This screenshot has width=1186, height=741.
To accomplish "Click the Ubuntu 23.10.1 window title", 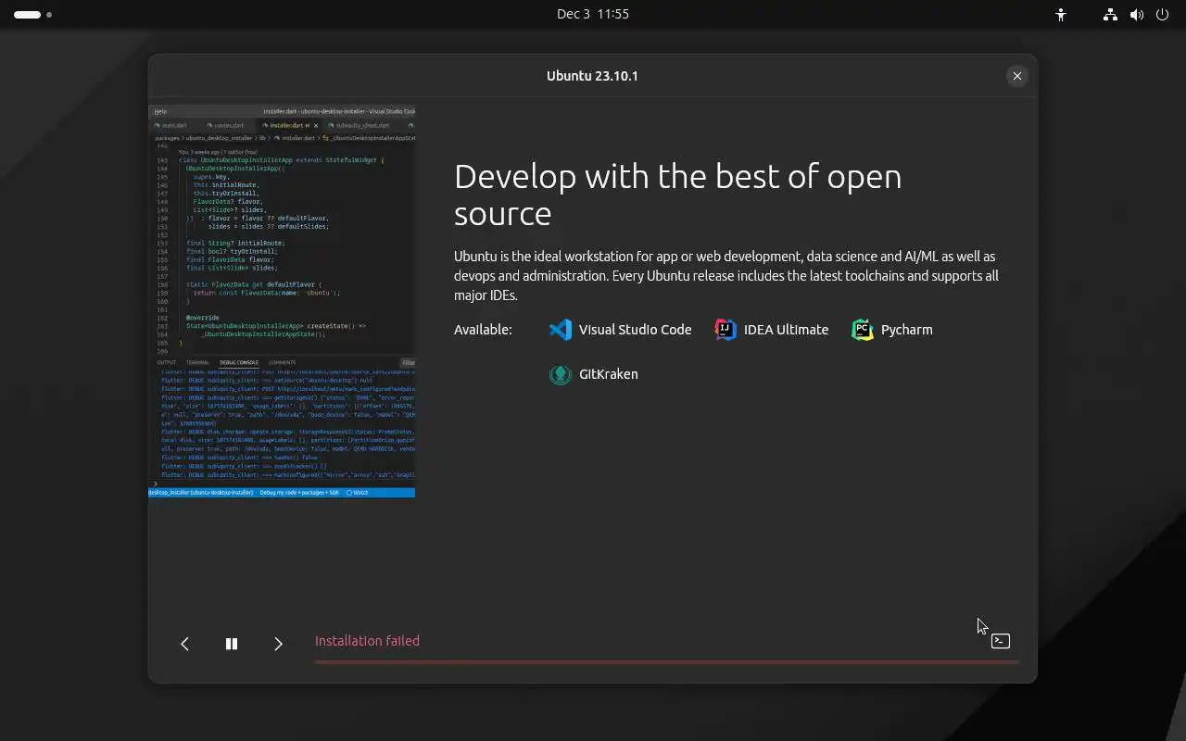I will tap(592, 76).
